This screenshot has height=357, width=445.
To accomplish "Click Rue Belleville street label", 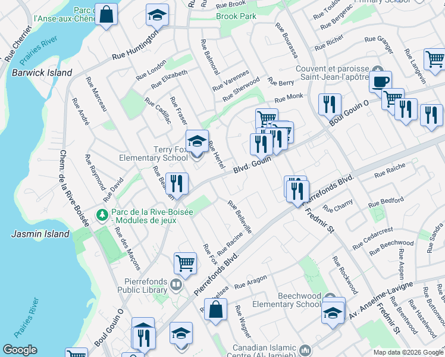I will 240,217.
